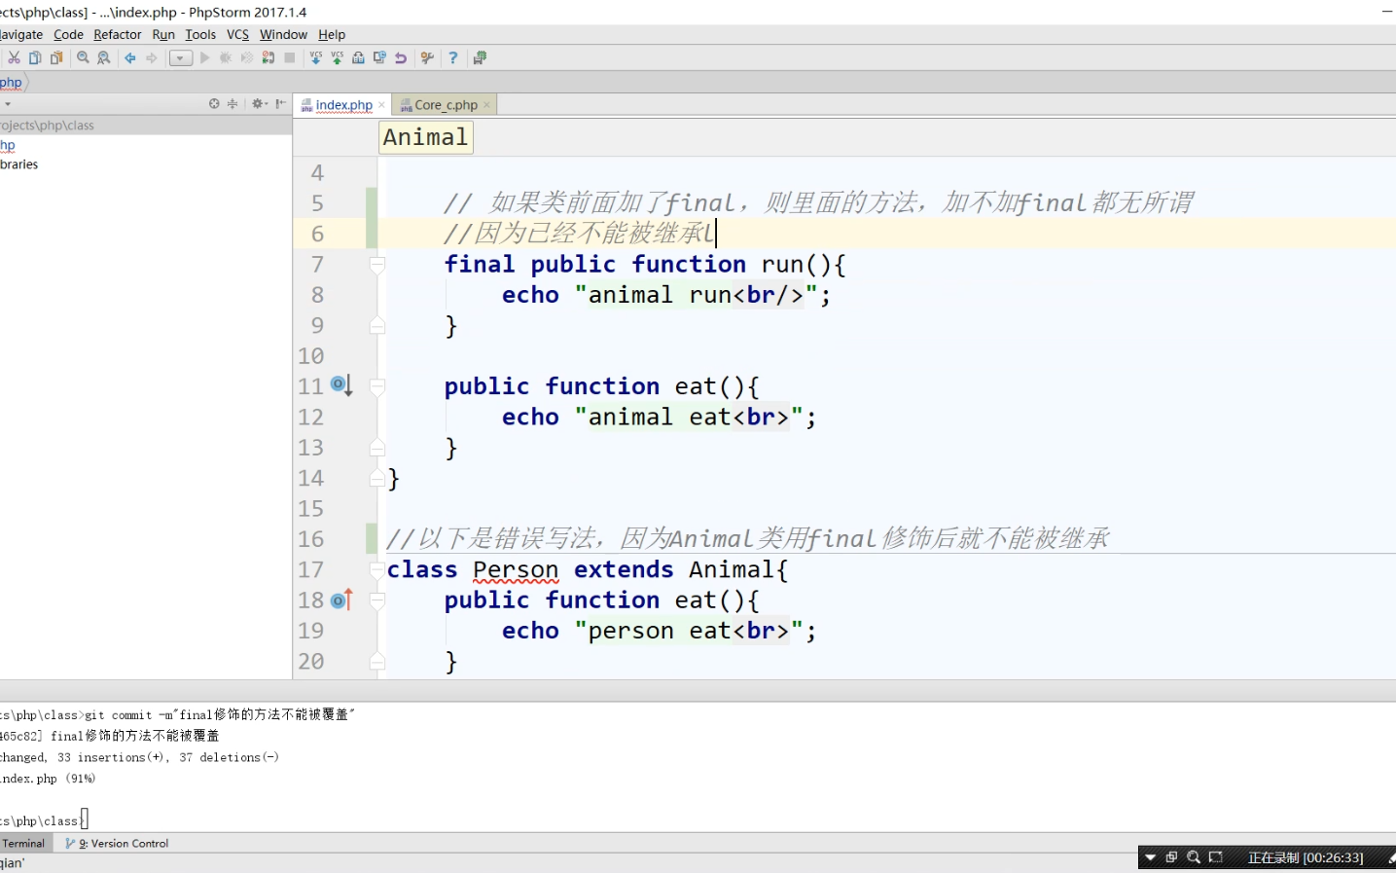
Task: Click Scroll from Source target icon
Action: tap(214, 103)
